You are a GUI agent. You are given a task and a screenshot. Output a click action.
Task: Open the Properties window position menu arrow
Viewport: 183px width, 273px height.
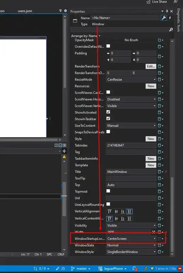pyautogui.click(x=162, y=11)
